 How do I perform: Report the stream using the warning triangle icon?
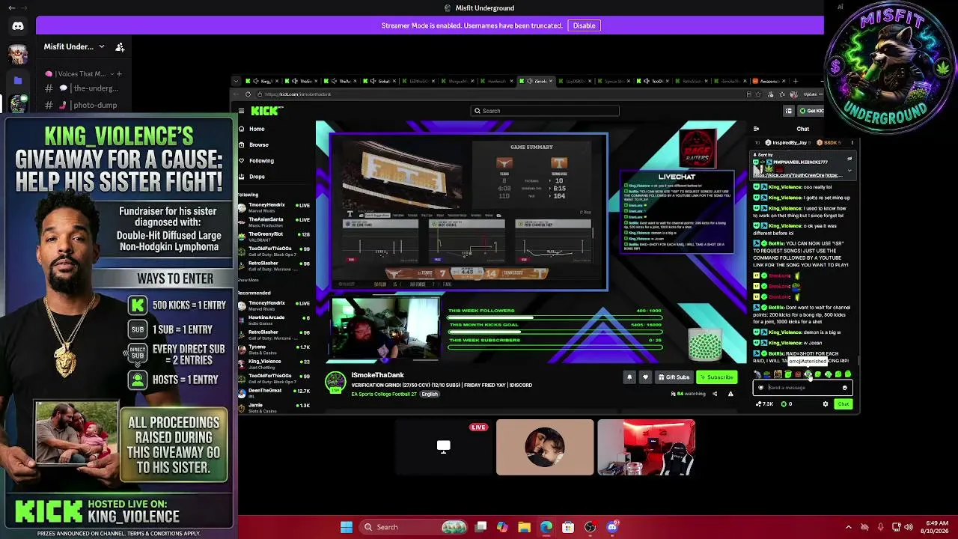point(730,394)
